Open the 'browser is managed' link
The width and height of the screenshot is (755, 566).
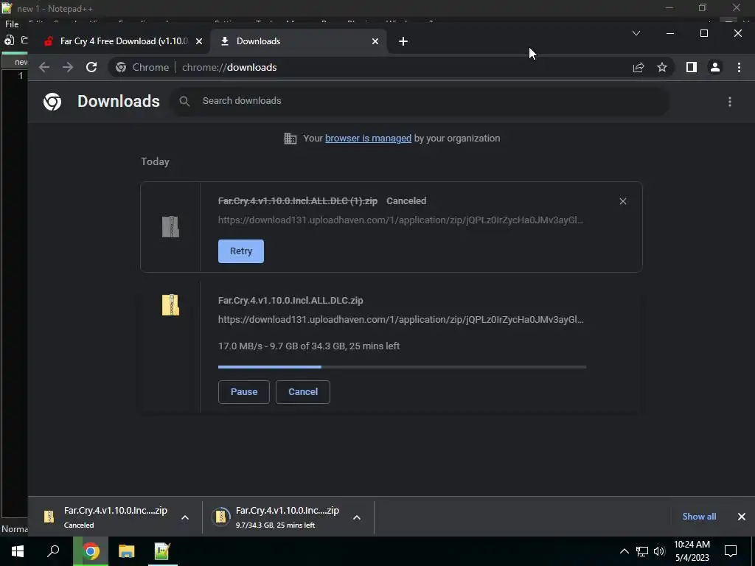(x=369, y=138)
